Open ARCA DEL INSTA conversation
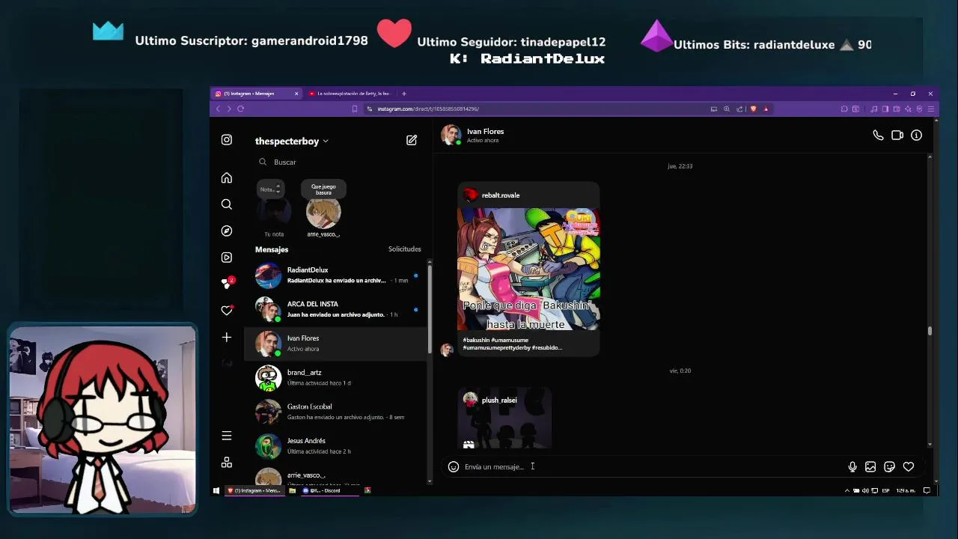The image size is (958, 539). (x=337, y=309)
